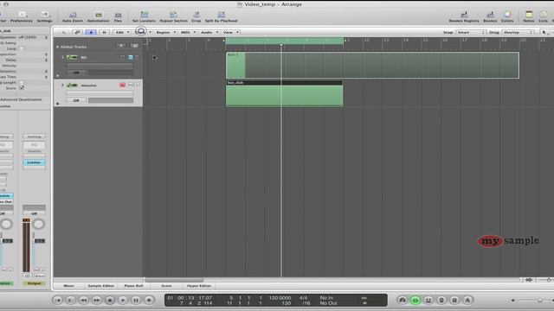Click the horizontal arrange scrollbar
The width and height of the screenshot is (554, 311).
pos(174,280)
